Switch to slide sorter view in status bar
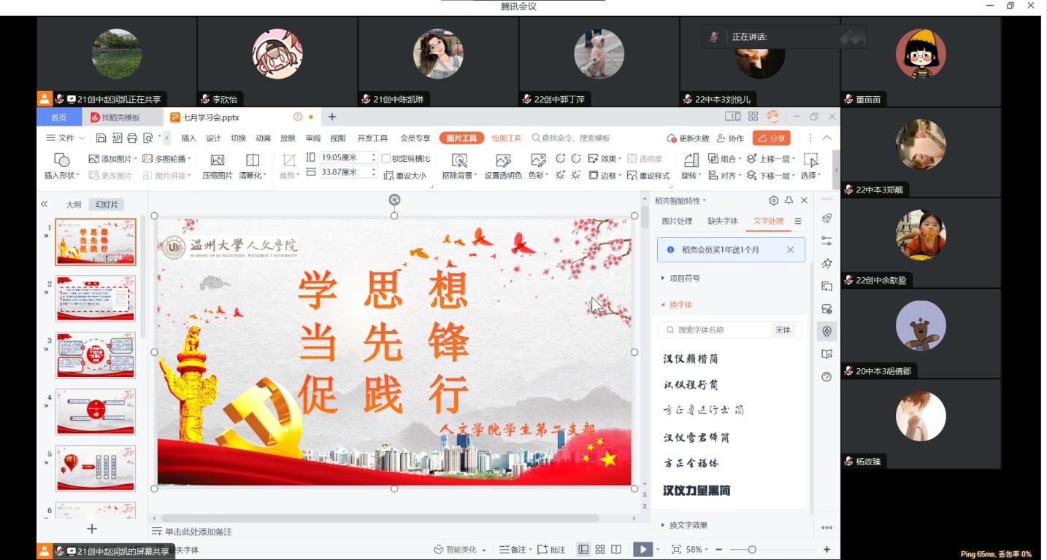1047x560 pixels. 600,550
